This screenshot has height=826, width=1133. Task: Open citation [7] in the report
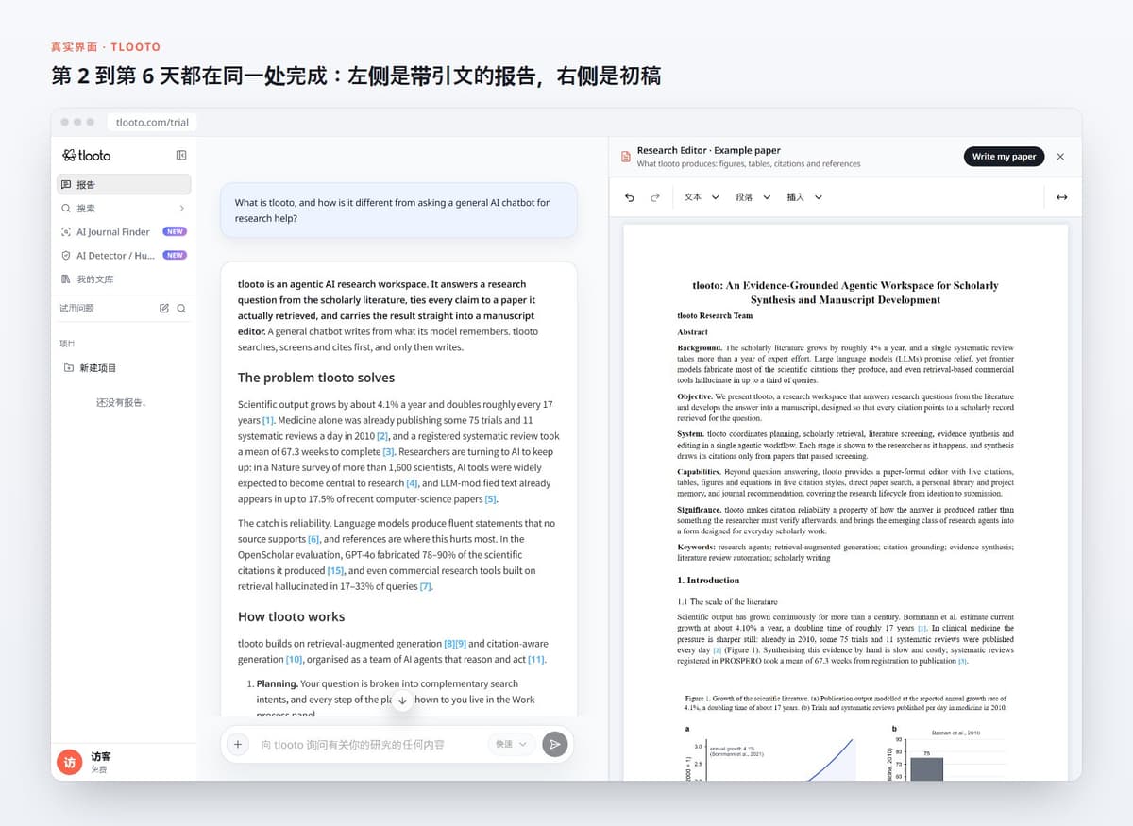426,586
